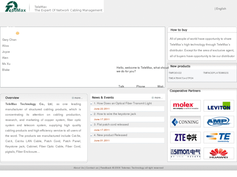
Task: Click the Overview heading
Action: 12,98
